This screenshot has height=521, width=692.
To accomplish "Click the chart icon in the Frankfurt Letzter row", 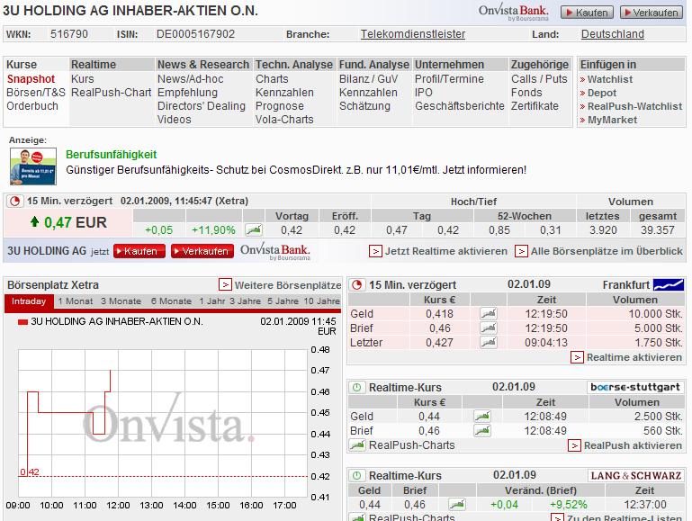I will tap(488, 343).
